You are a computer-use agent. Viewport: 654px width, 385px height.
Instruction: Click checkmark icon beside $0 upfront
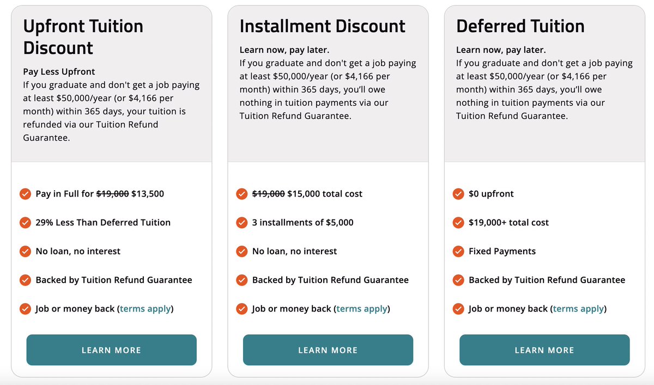[x=458, y=194]
